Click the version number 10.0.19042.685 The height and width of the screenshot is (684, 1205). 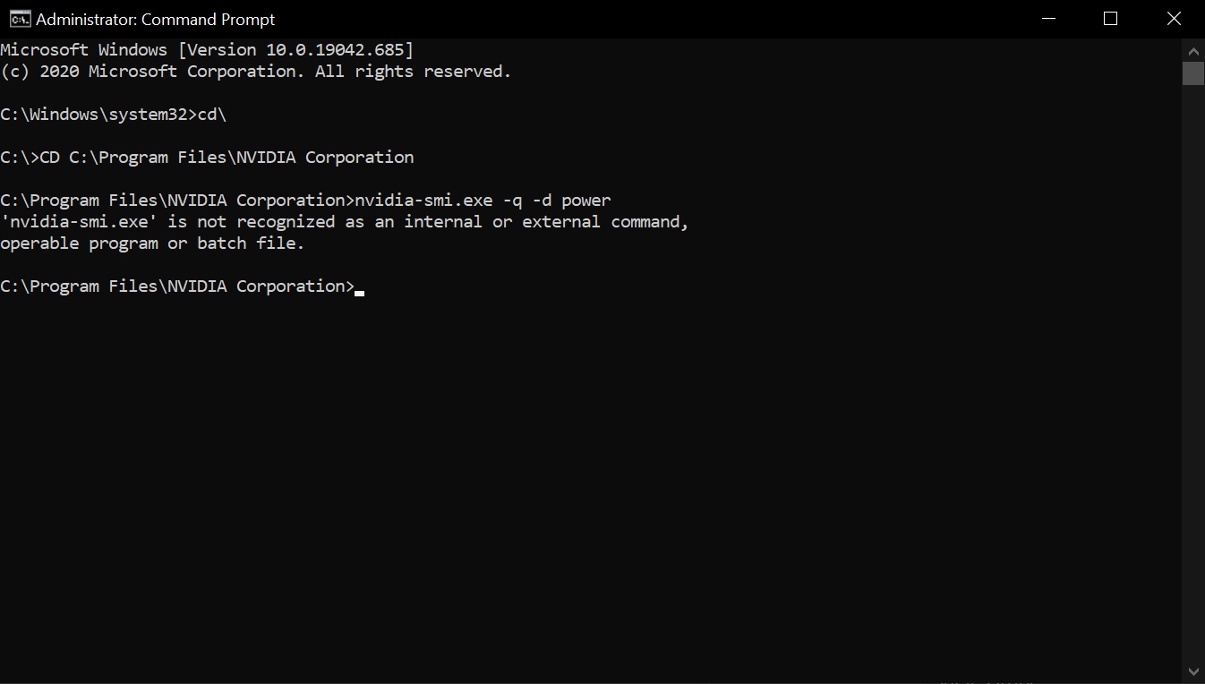pyautogui.click(x=335, y=50)
